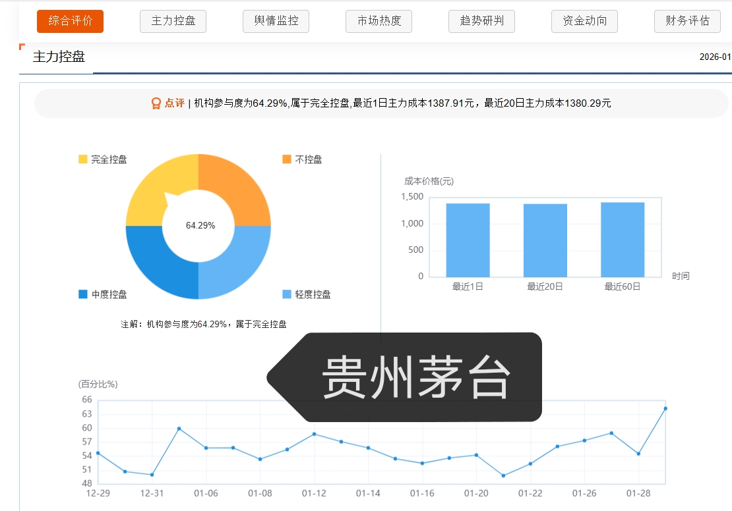Go to the 市场热度 tab
The width and height of the screenshot is (732, 511).
point(379,22)
